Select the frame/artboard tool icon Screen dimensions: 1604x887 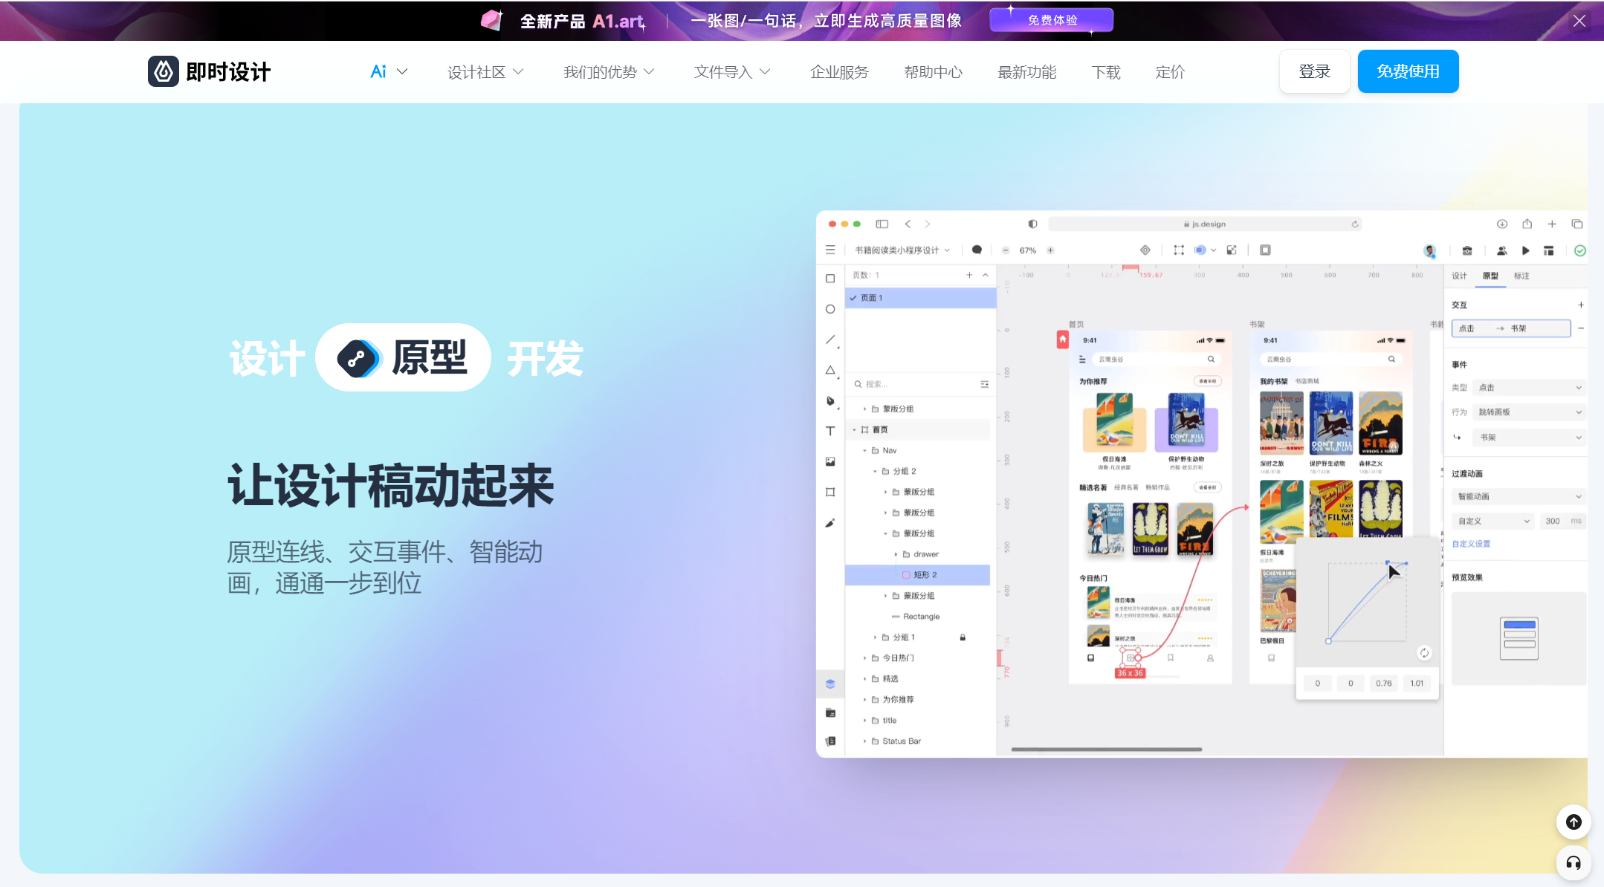[x=832, y=492]
